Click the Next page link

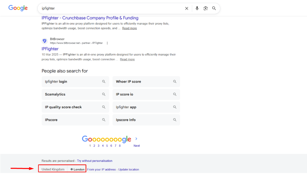coord(137,146)
